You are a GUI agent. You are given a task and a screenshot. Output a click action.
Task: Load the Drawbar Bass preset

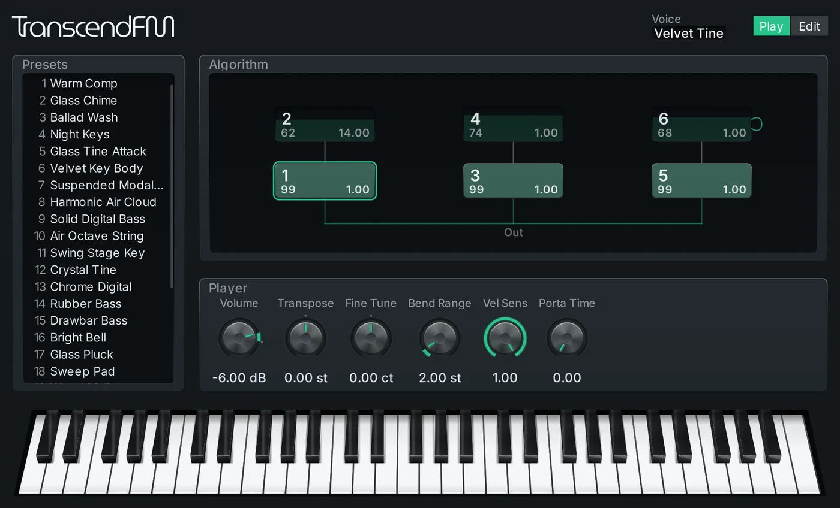point(98,320)
